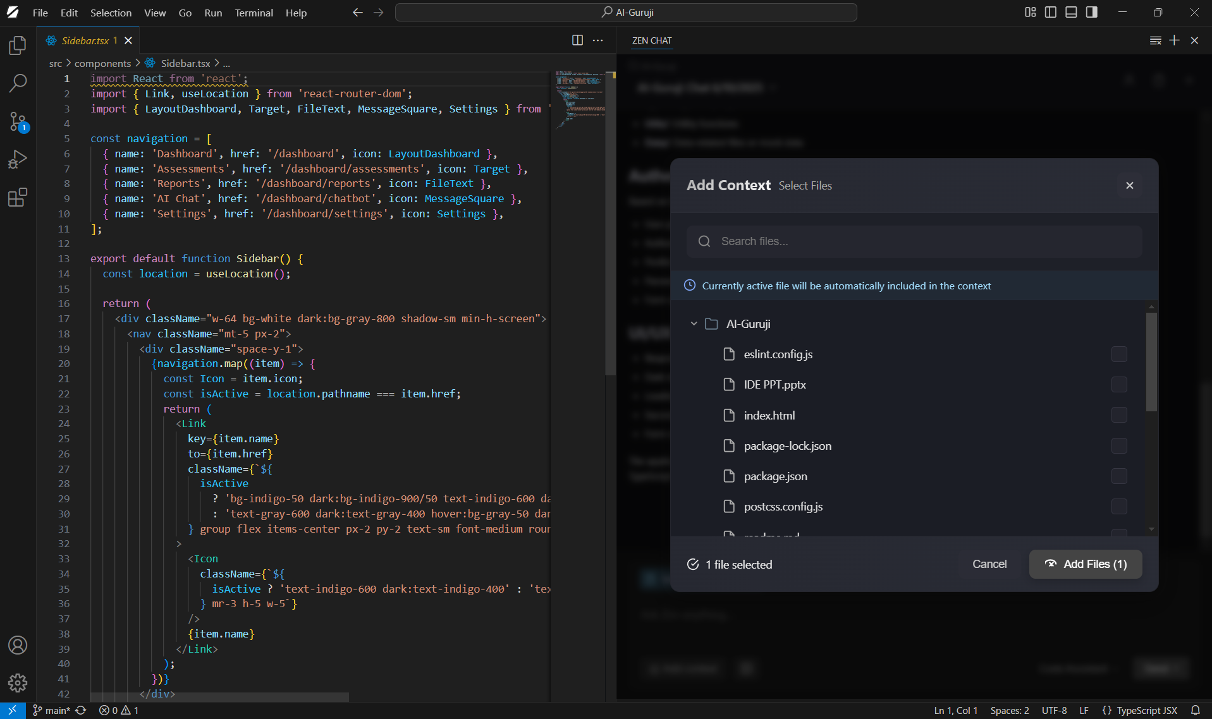Click Ln 1, Col 1 cursor position
This screenshot has width=1212, height=719.
[955, 710]
